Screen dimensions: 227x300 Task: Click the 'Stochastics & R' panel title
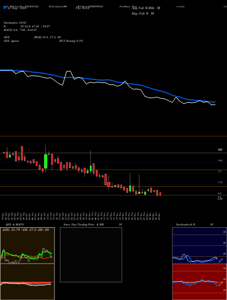[x=186, y=225]
